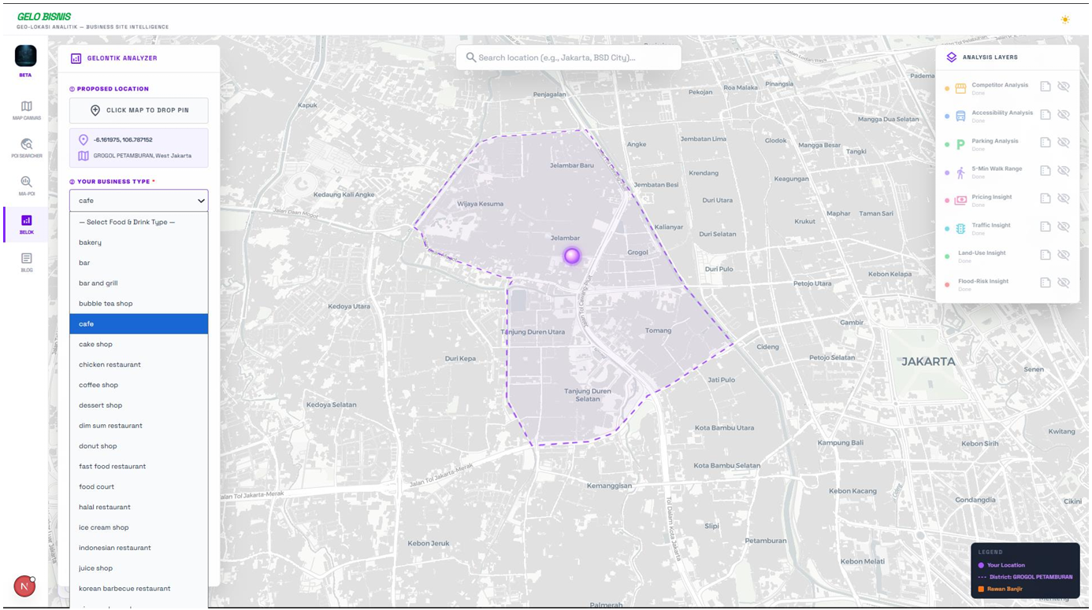
Task: Collapse the business type dropdown showing cafe
Action: coord(139,201)
